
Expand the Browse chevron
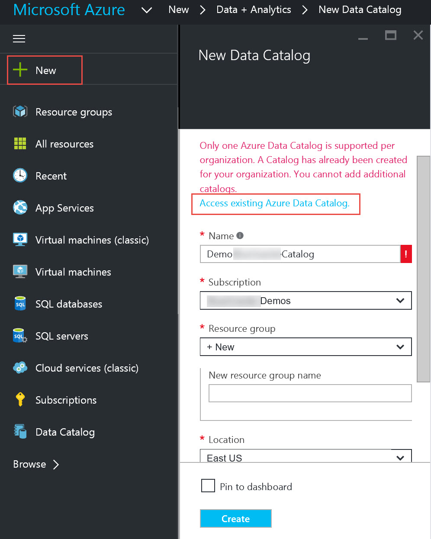tap(56, 465)
